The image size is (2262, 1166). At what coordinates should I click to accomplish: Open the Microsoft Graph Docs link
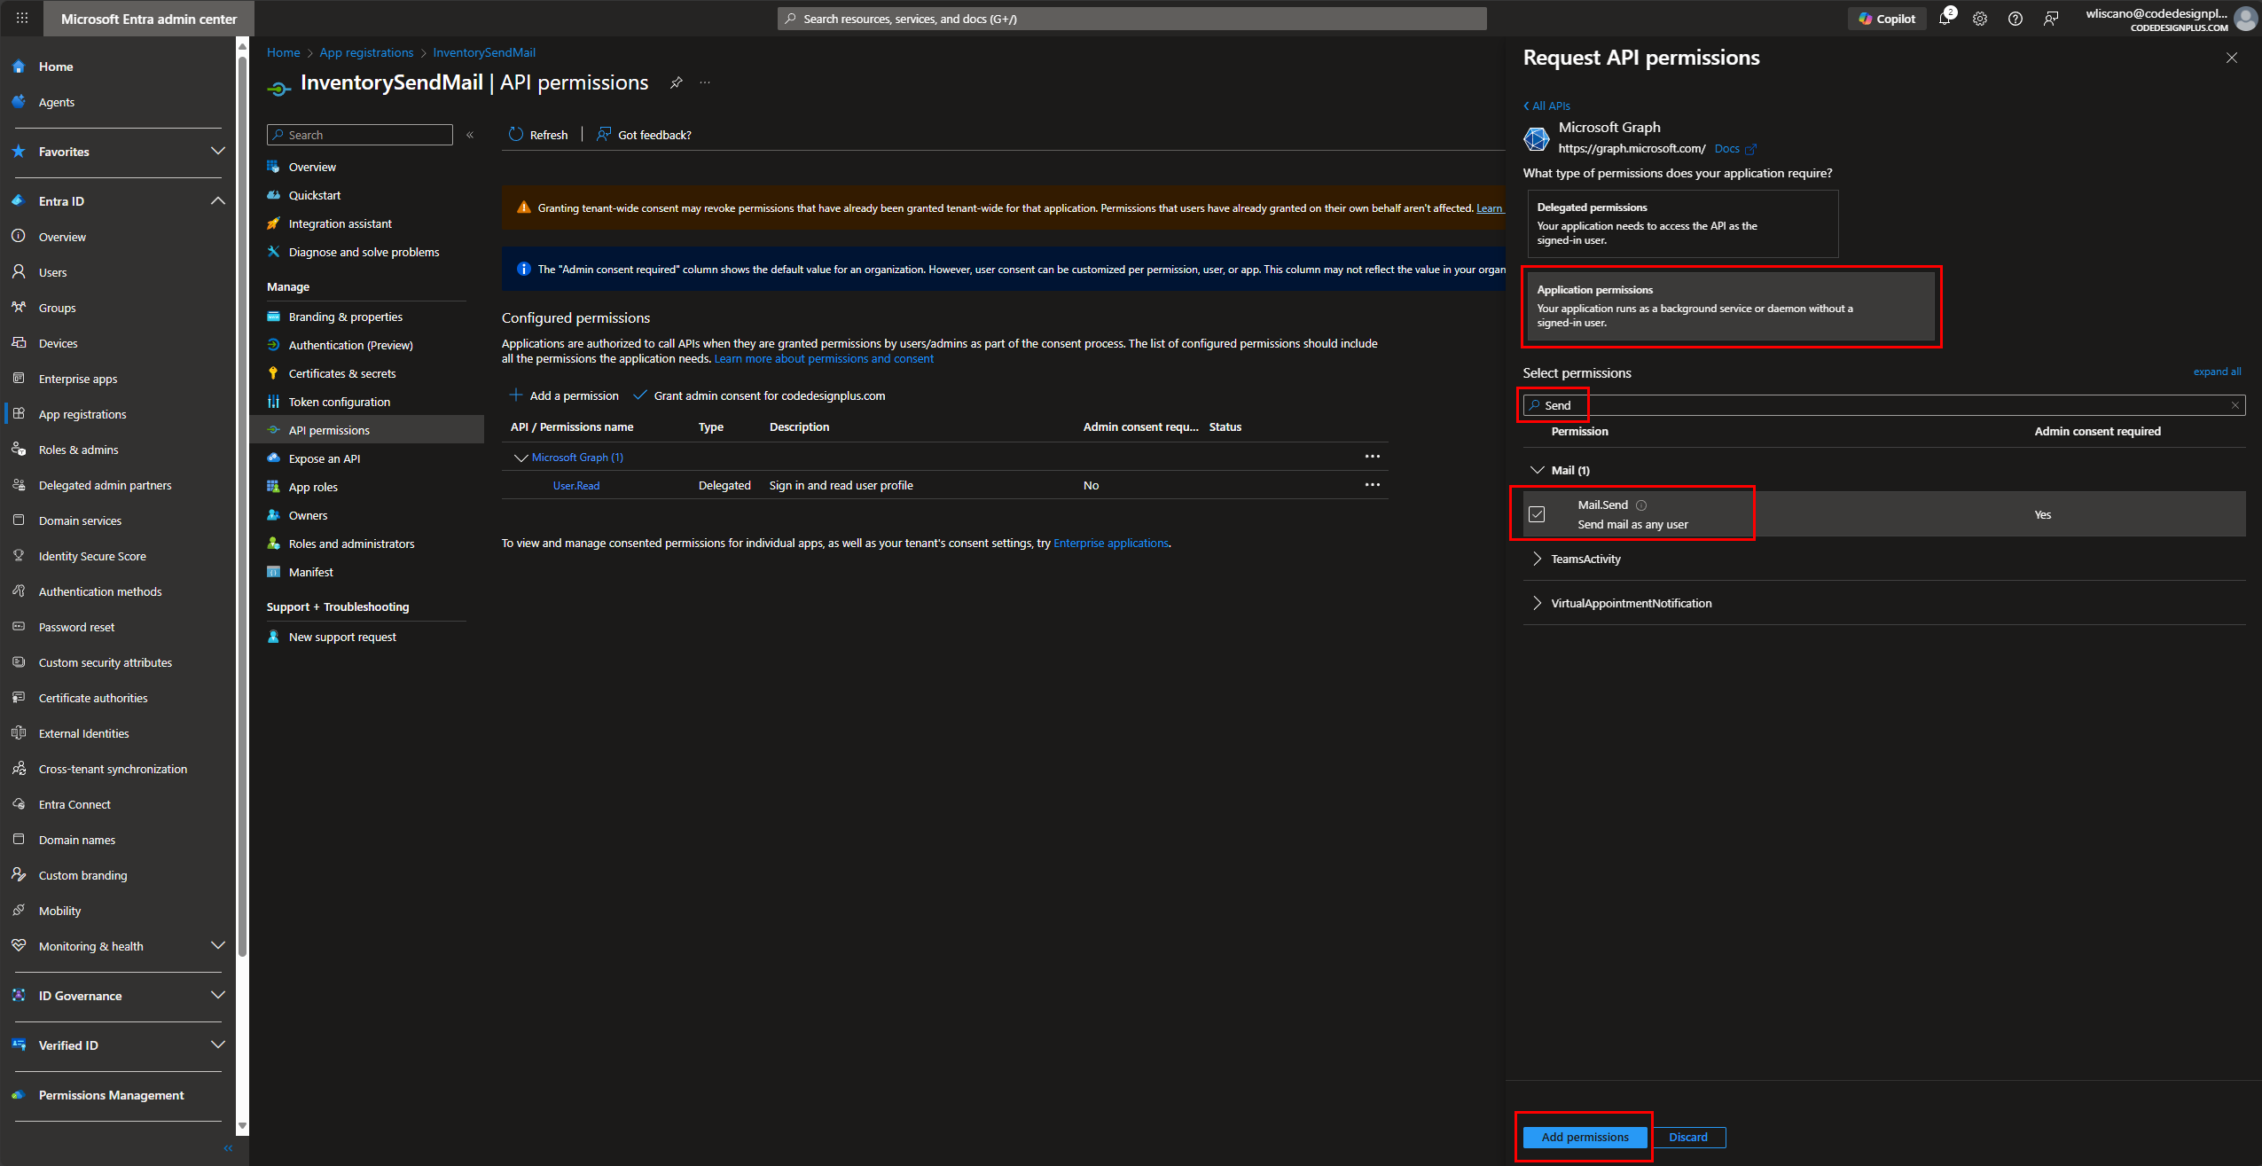coord(1734,149)
